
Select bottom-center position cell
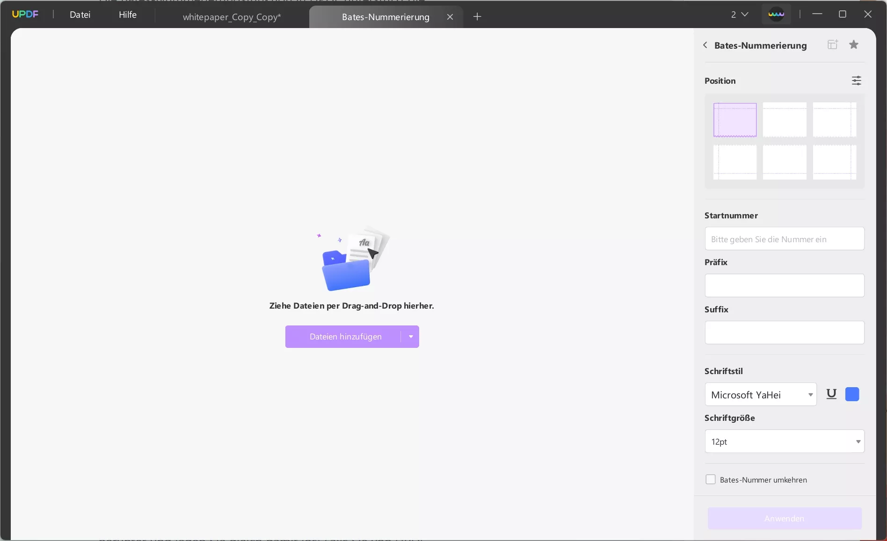[x=785, y=162]
